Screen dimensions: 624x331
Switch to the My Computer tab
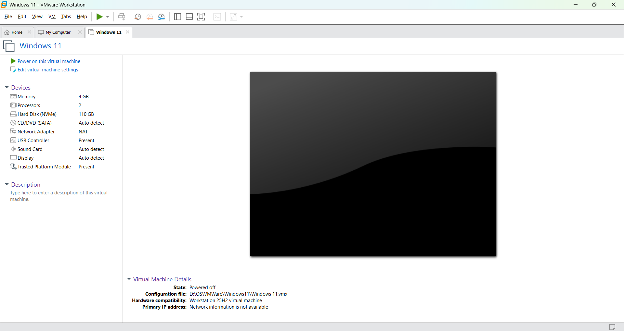click(58, 32)
